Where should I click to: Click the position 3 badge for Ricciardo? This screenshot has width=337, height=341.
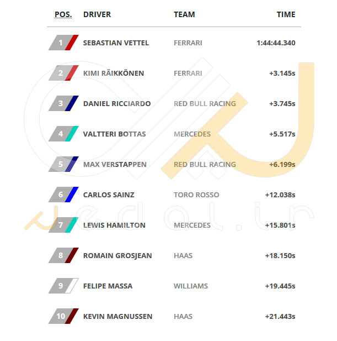pos(63,103)
